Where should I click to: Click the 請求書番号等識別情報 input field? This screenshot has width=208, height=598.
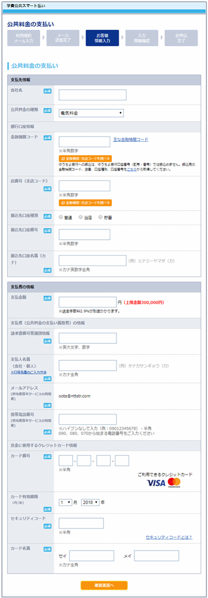pyautogui.click(x=88, y=338)
